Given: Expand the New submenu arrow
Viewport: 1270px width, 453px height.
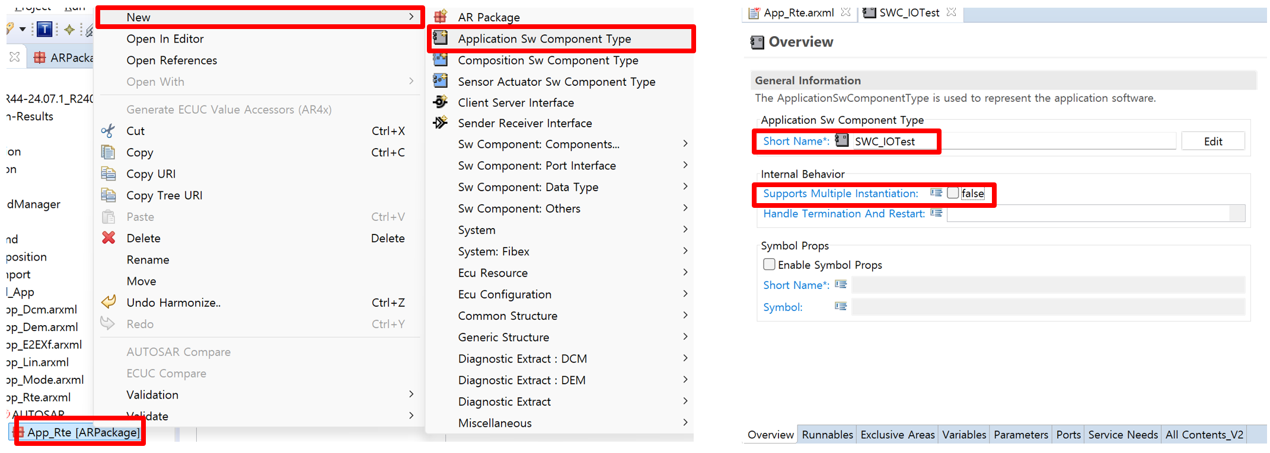Looking at the screenshot, I should pos(411,17).
